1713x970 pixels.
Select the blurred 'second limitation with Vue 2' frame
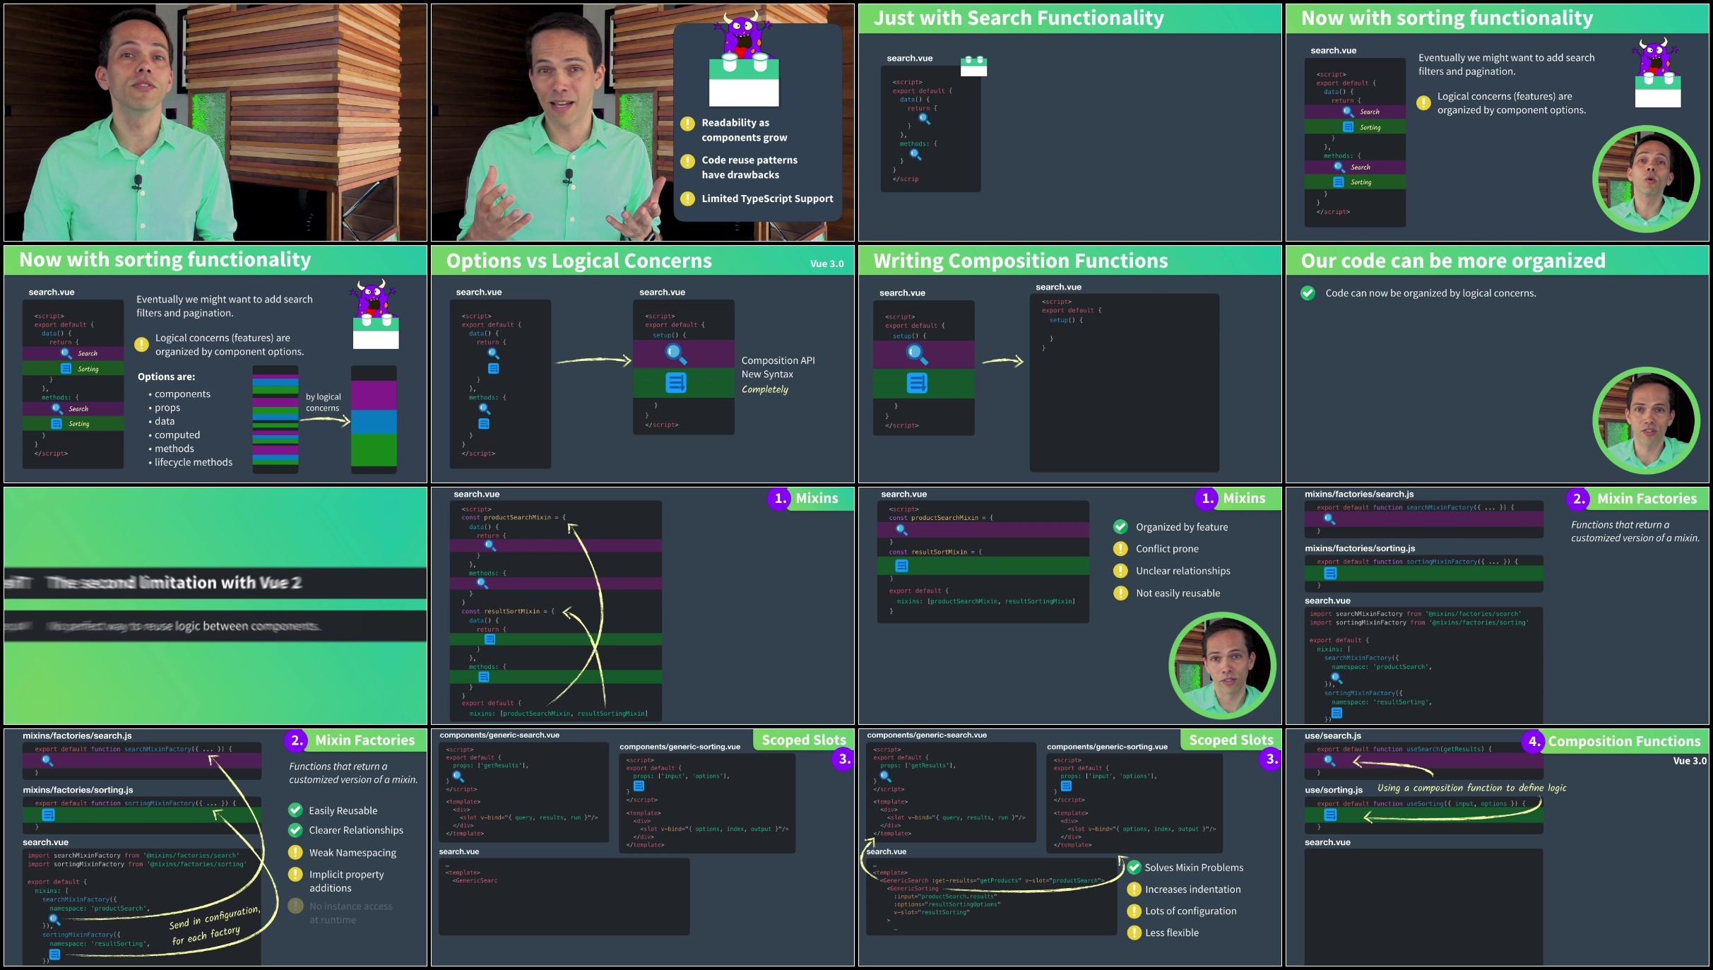pyautogui.click(x=215, y=605)
